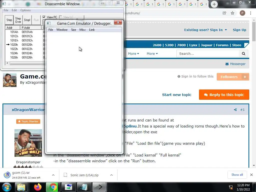Open the Lynx link in header
The width and height of the screenshot is (256, 192).
(x=193, y=45)
